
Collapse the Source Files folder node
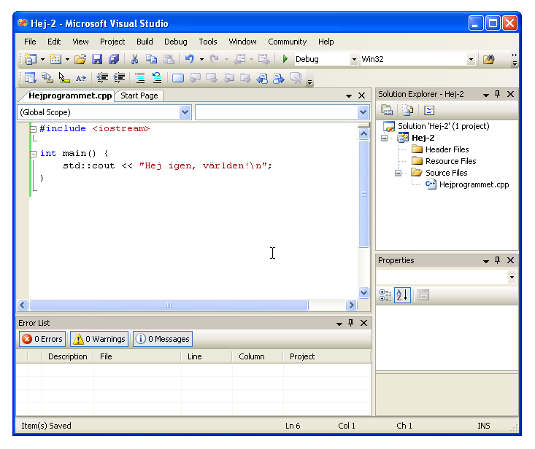[398, 173]
